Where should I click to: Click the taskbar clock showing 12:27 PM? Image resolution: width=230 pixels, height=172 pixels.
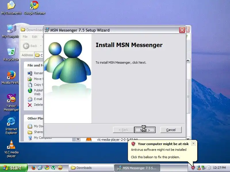pyautogui.click(x=219, y=168)
